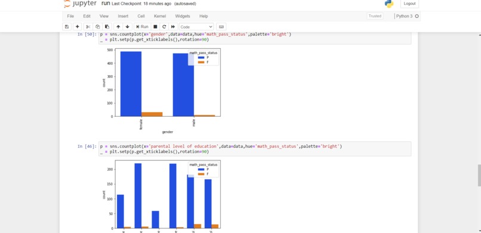Click the page vertical scrollbar thumb
Screen dimensions: 481x233
coord(479,175)
